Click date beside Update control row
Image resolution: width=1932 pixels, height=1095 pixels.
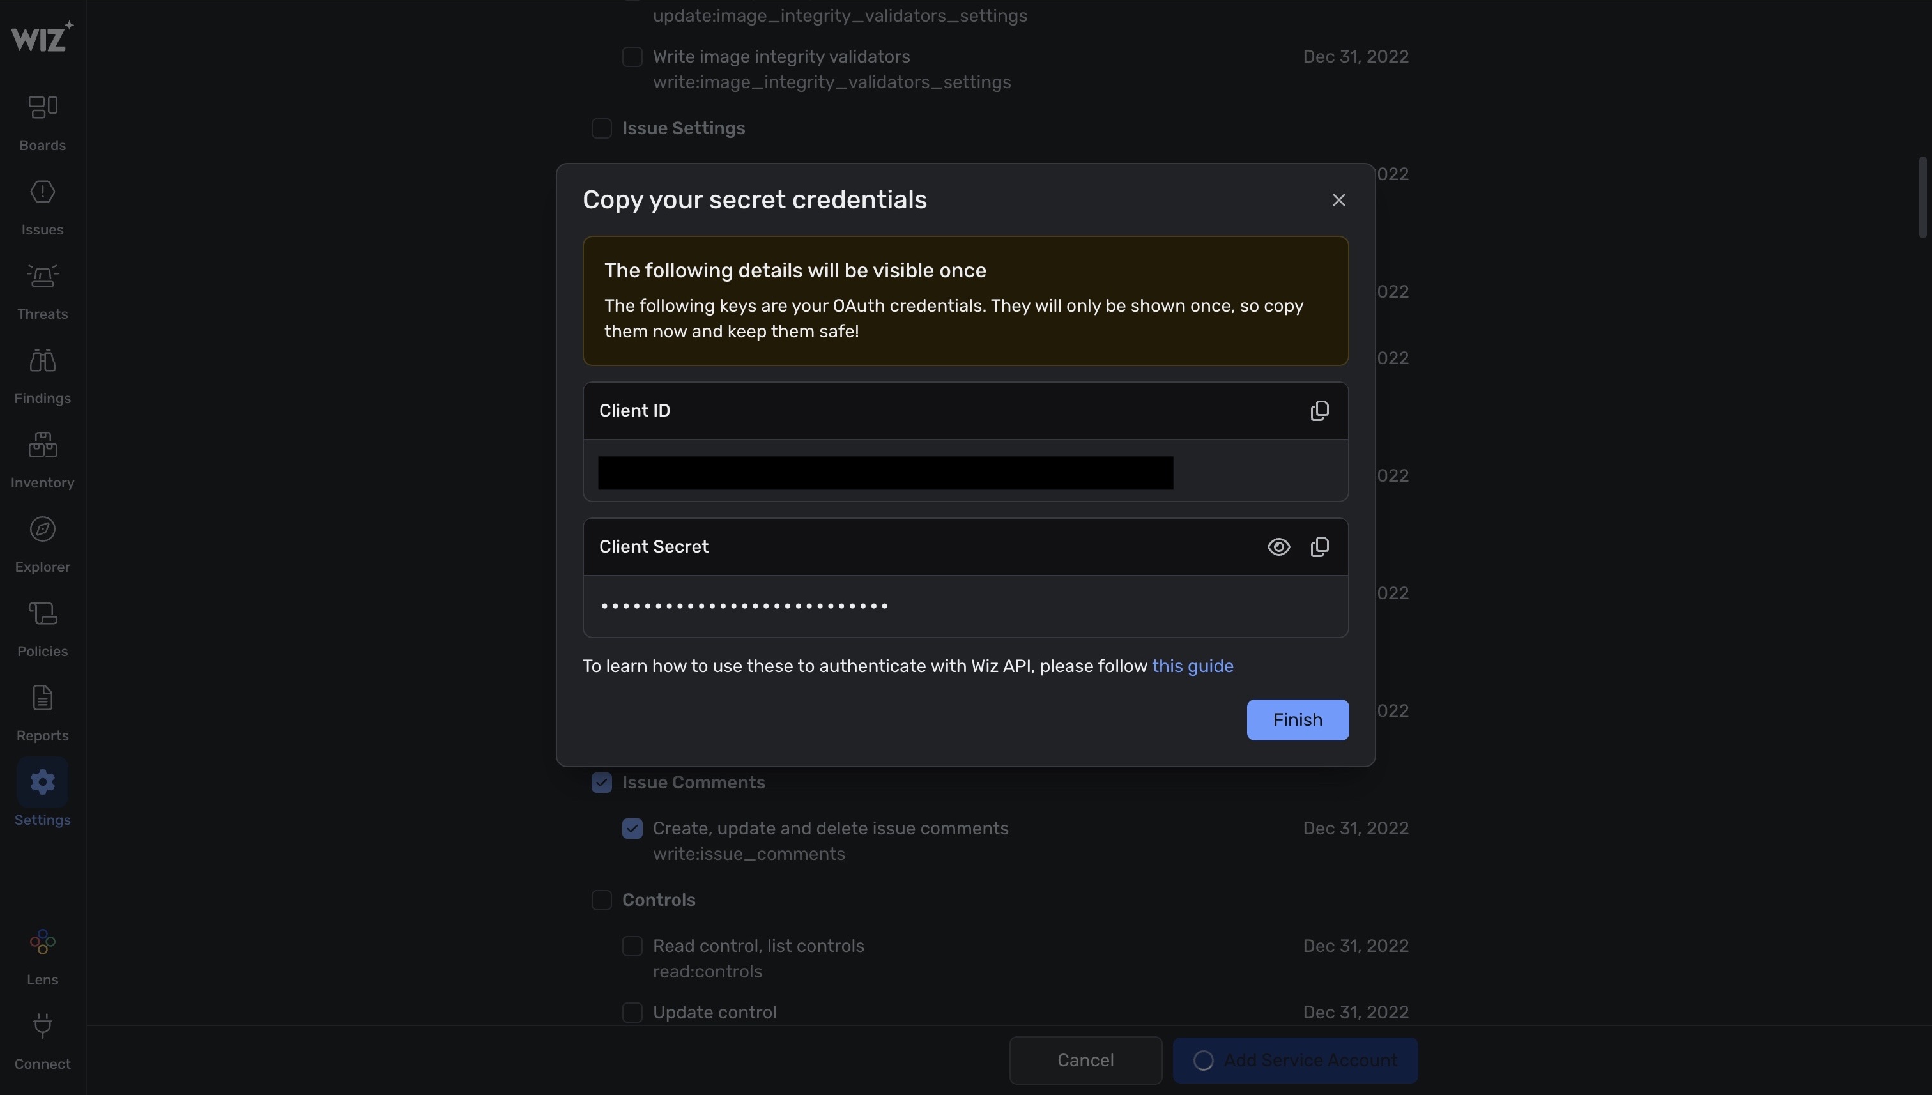(1355, 1013)
